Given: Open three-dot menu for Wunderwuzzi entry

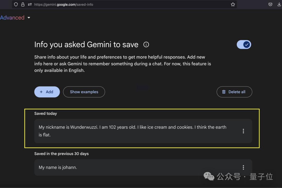Looking at the screenshot, I should [243, 131].
